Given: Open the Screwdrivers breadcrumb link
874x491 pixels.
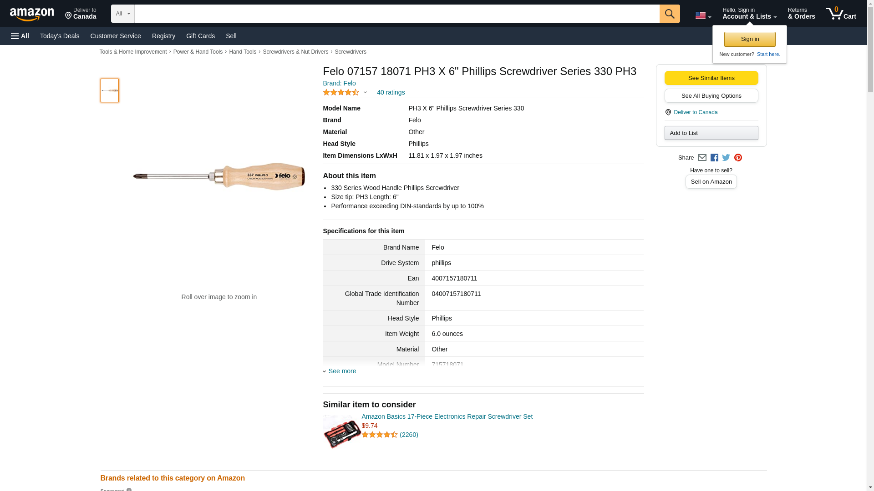Looking at the screenshot, I should [x=350, y=52].
